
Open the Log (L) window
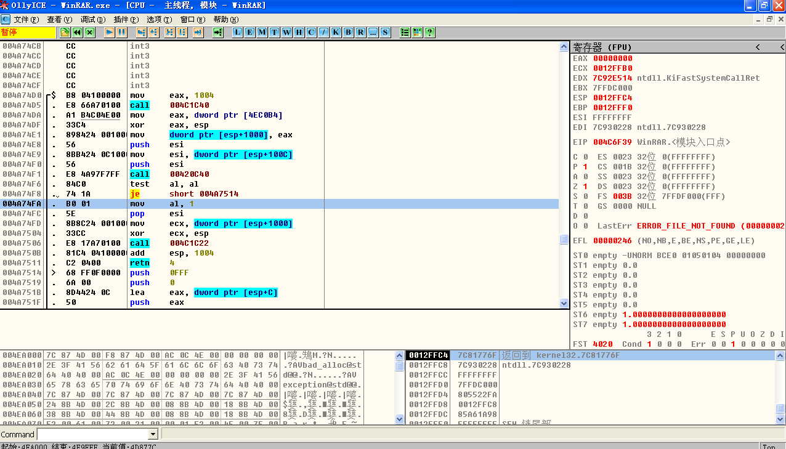(237, 32)
